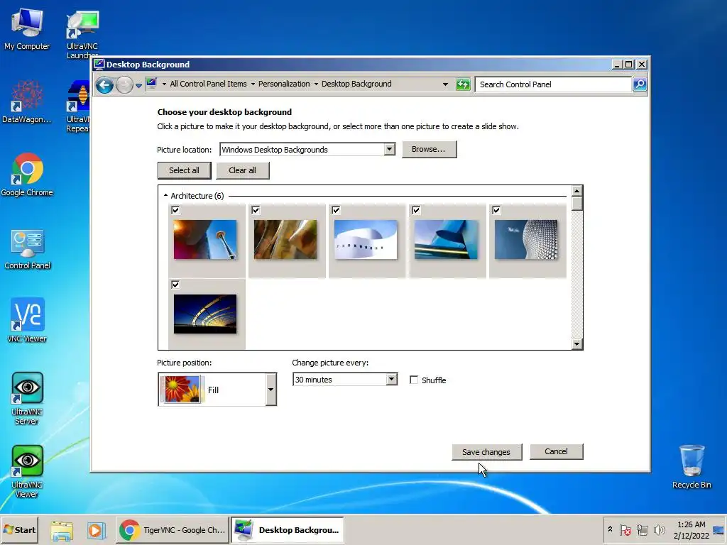The width and height of the screenshot is (727, 545).
Task: Launch Google Chrome from desktop
Action: [27, 175]
